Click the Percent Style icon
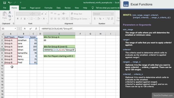 (x=100, y=19)
